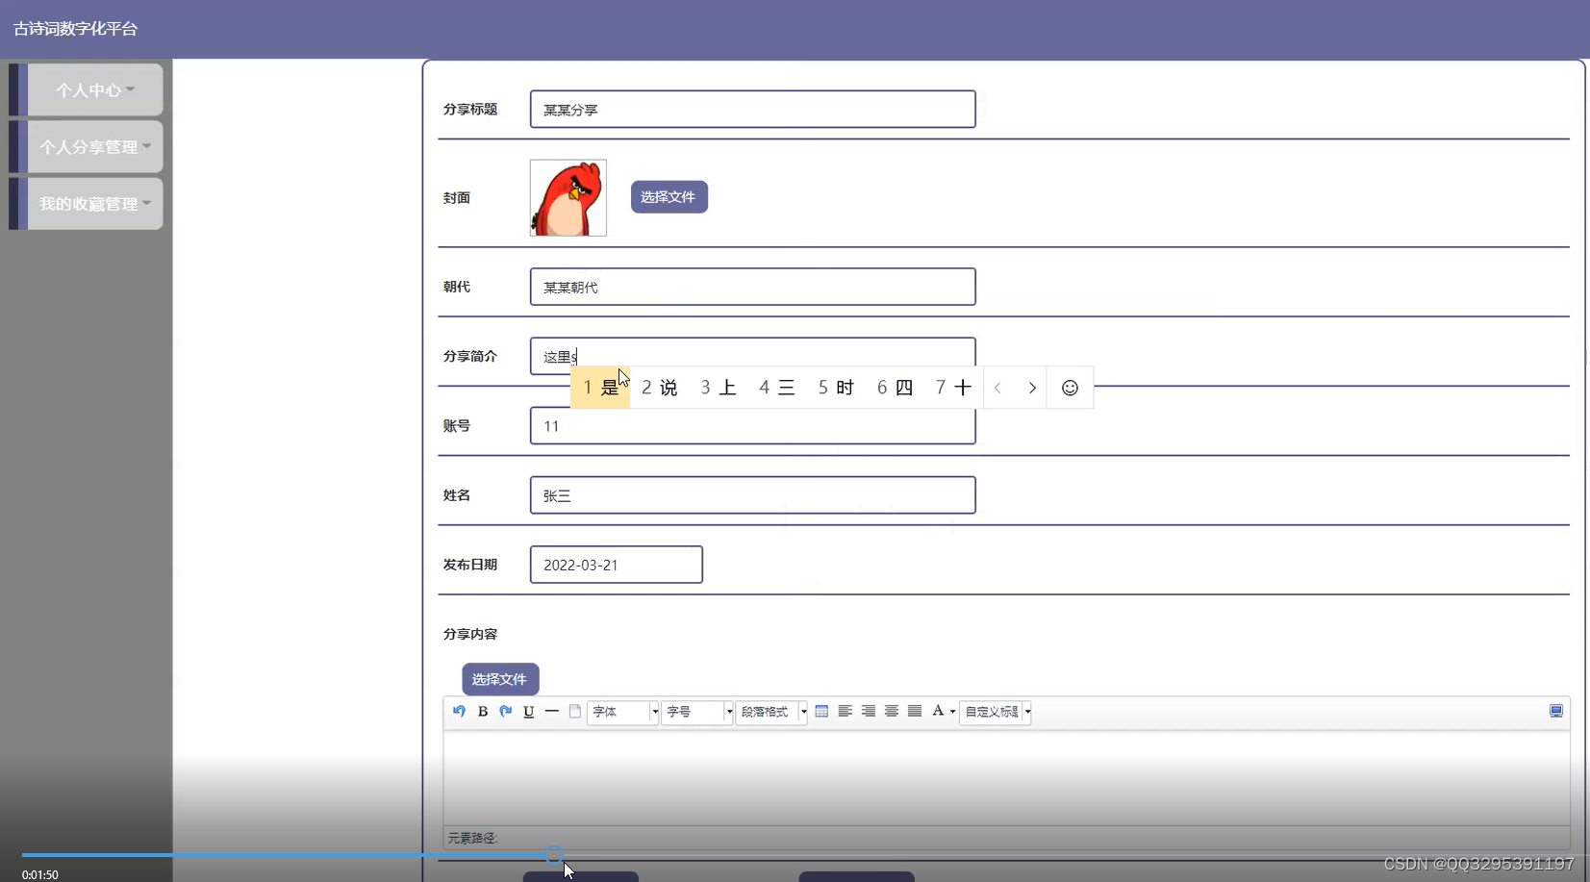Select IME candidate 4 三
Screen dimensions: 1590x882
[777, 388]
